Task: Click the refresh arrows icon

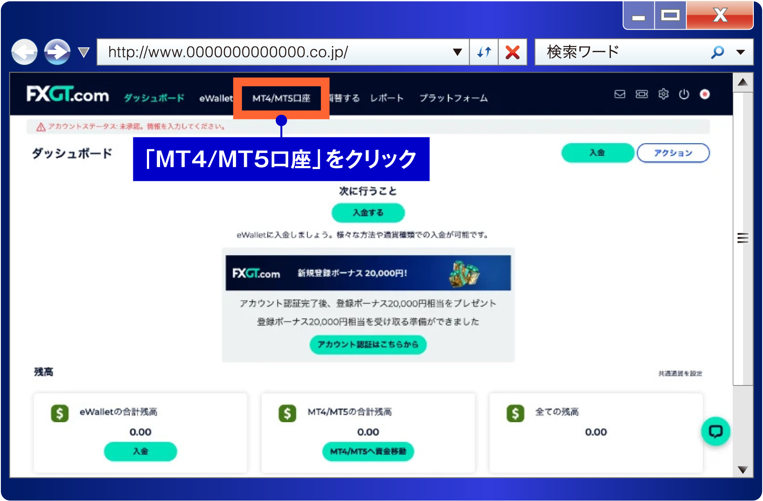Action: pos(484,52)
